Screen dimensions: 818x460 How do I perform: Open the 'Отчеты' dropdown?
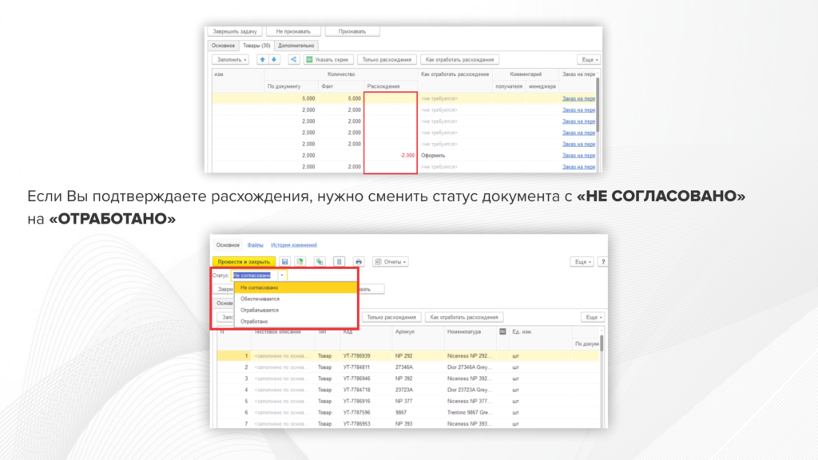[390, 262]
